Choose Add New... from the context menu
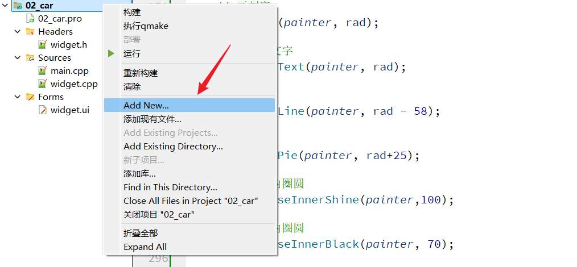The width and height of the screenshot is (577, 267). (189, 106)
